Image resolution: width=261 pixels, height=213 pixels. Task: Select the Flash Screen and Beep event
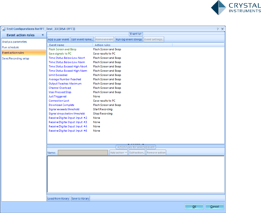(x=62, y=49)
